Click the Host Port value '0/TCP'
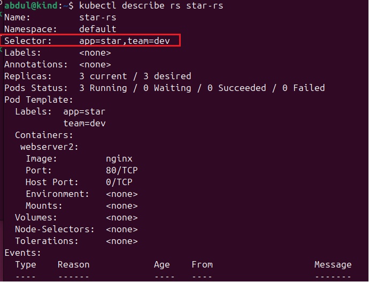This screenshot has width=369, height=282. [x=119, y=182]
